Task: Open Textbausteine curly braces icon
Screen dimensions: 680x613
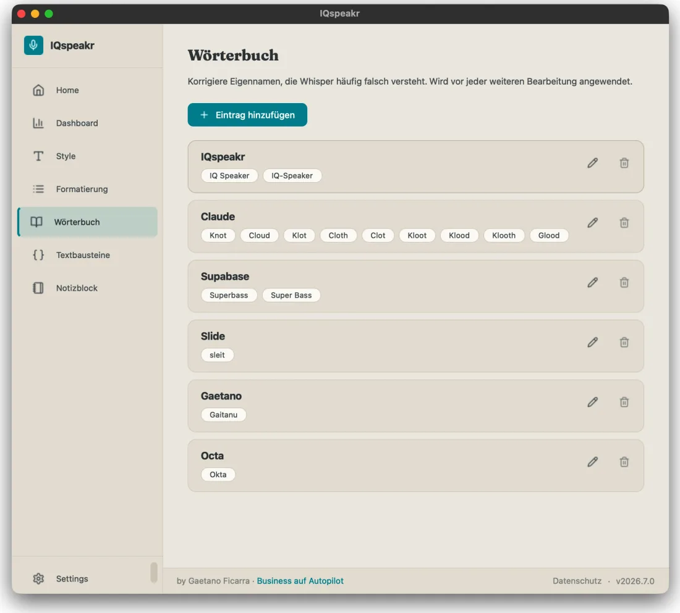Action: (38, 255)
